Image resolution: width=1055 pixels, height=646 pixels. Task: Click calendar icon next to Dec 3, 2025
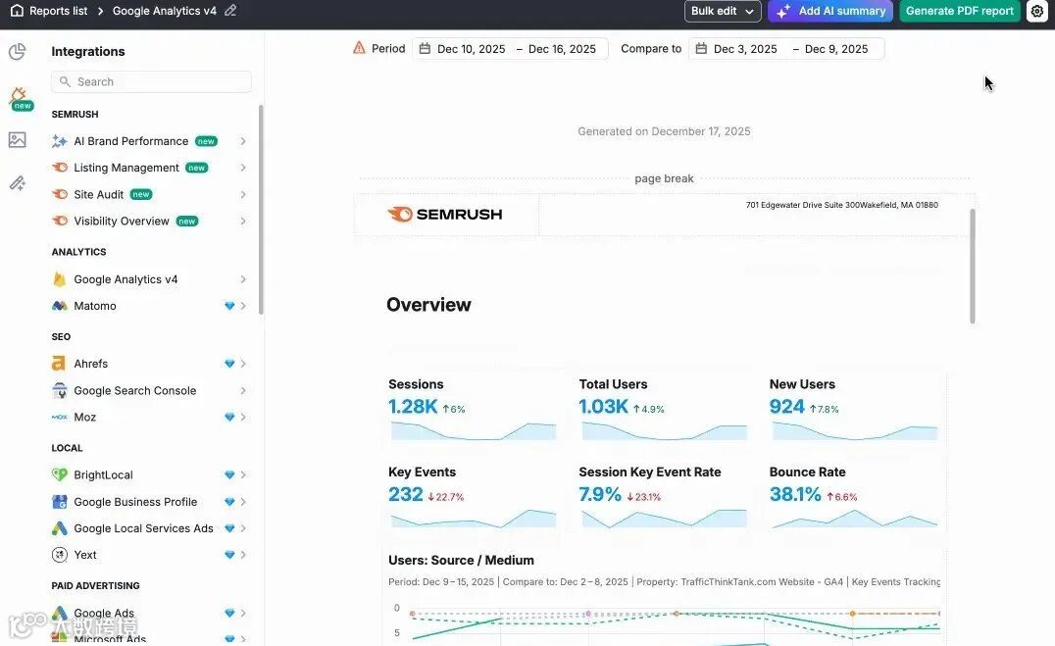click(x=701, y=48)
